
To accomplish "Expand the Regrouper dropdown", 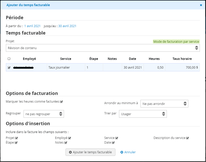I will point(44,114).
